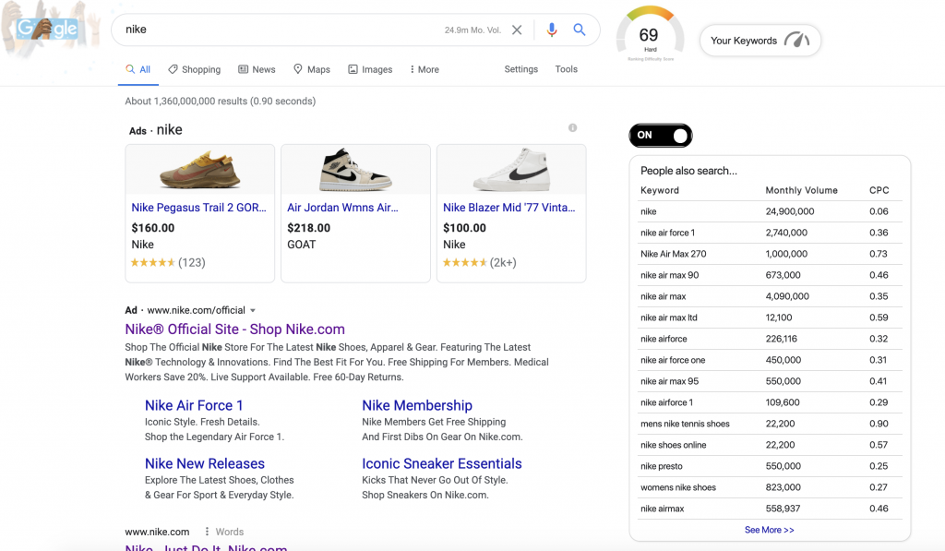Click the voice search microphone icon
This screenshot has width=945, height=551.
click(552, 30)
